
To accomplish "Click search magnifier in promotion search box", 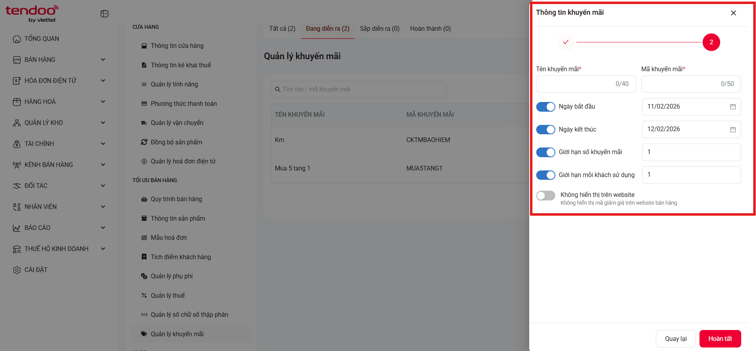I will click(277, 90).
